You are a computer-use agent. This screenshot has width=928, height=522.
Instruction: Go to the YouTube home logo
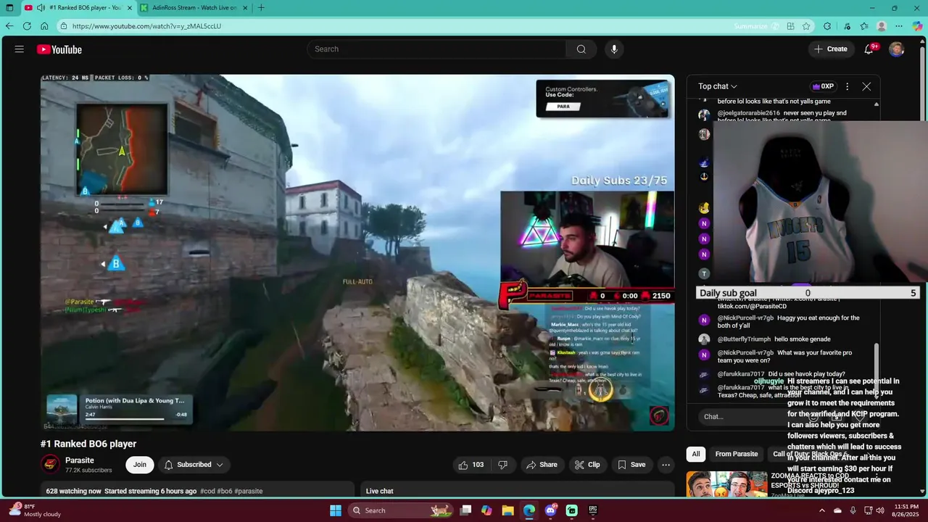point(59,49)
